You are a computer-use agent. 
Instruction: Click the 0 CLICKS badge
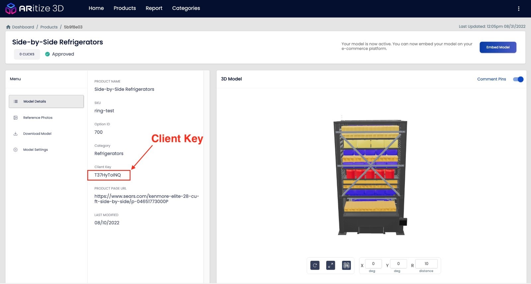(x=27, y=54)
